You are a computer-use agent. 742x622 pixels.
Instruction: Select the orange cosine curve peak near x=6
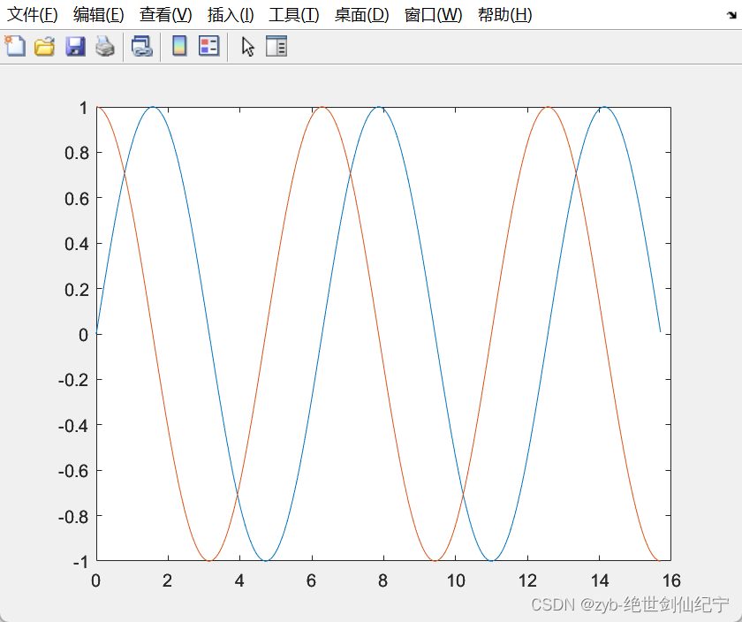pyautogui.click(x=322, y=108)
